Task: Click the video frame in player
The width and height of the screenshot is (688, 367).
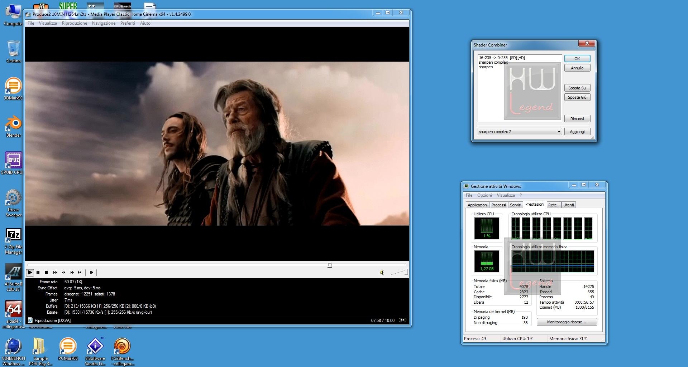Action: 217,143
